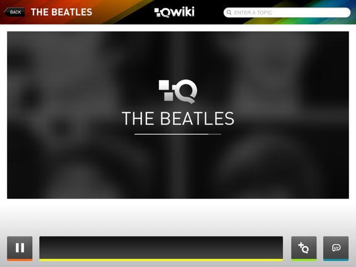Tap the orange strip under pause button
This screenshot has width=356, height=267.
[20, 260]
